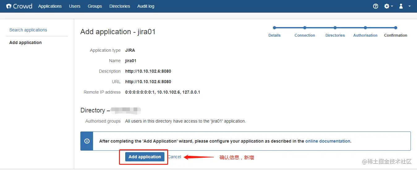Click the Authorised groups description text
The height and width of the screenshot is (170, 417).
point(185,121)
